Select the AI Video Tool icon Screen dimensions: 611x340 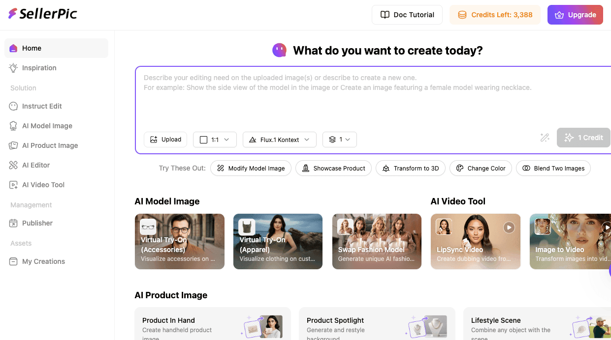[x=13, y=185]
